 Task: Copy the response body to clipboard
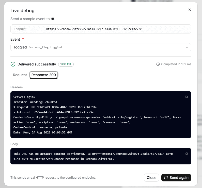186,153
